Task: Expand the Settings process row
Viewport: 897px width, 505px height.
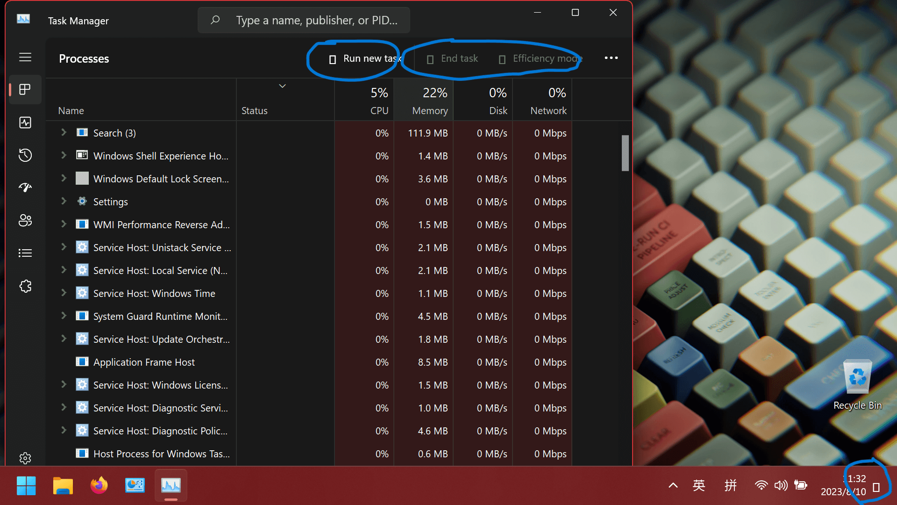Action: (x=64, y=202)
